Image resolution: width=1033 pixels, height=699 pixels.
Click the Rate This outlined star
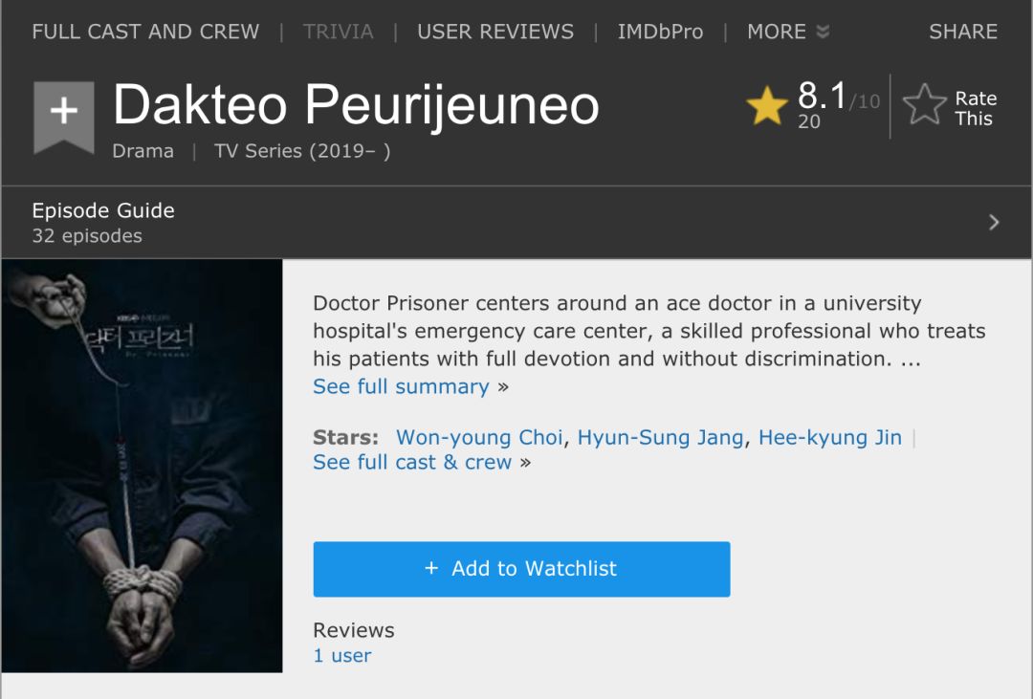click(924, 105)
